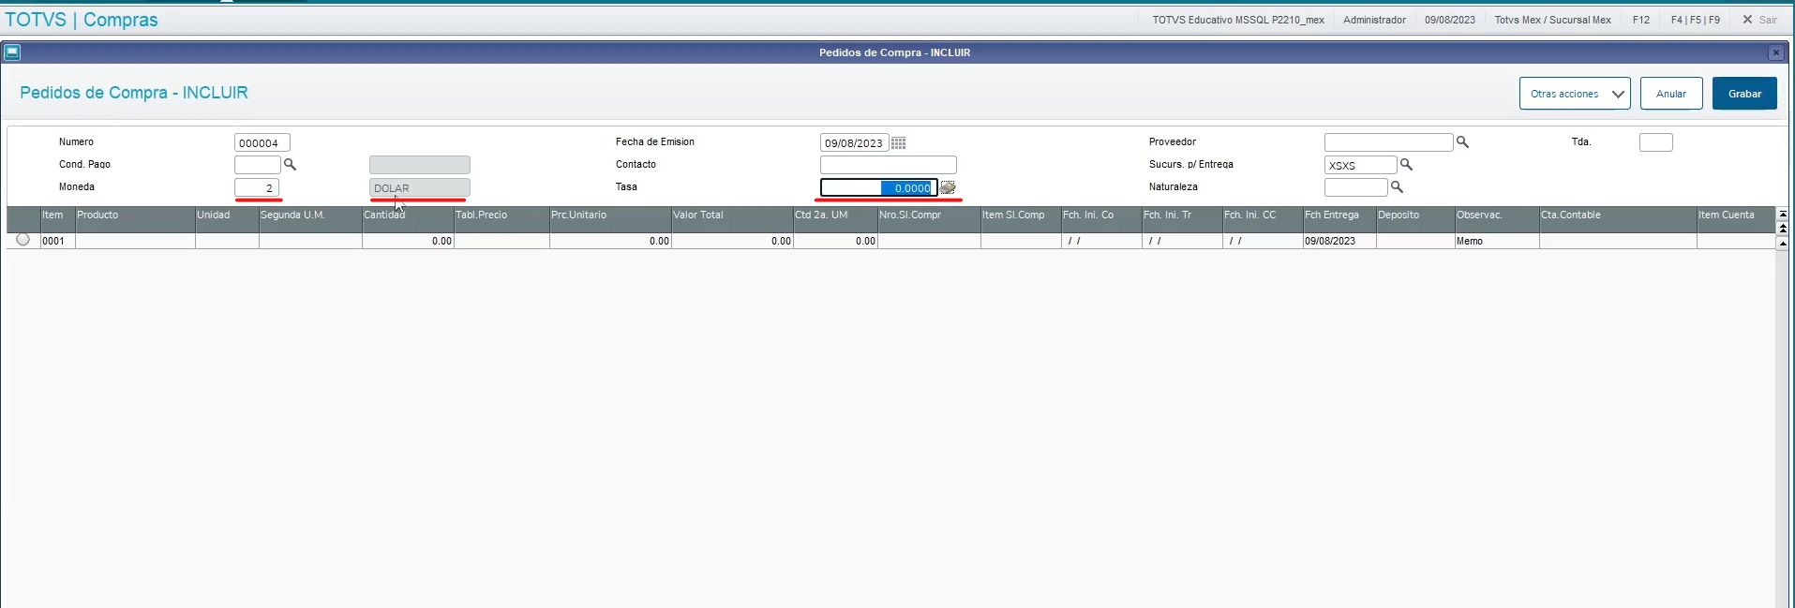Click Totvs Mex / Sucursal Mex branch label
Viewport: 1795px width, 608px height.
[x=1552, y=20]
